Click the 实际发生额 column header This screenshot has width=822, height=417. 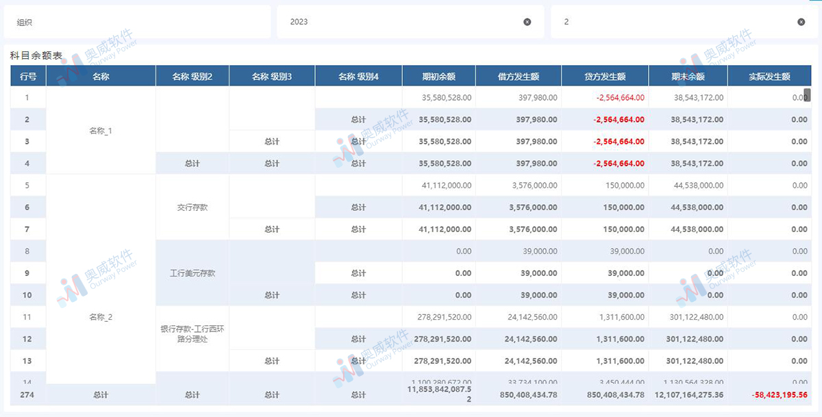tap(769, 77)
